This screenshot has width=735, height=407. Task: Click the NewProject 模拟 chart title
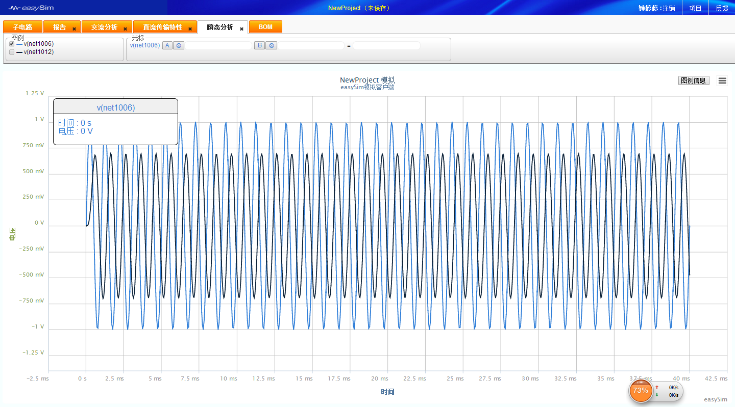[x=367, y=80]
